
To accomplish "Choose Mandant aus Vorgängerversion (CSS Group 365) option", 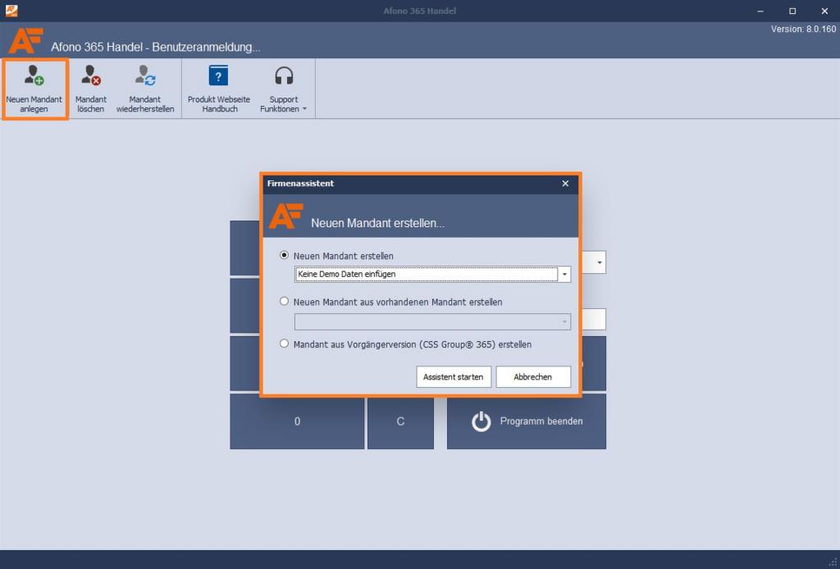I will [x=284, y=344].
